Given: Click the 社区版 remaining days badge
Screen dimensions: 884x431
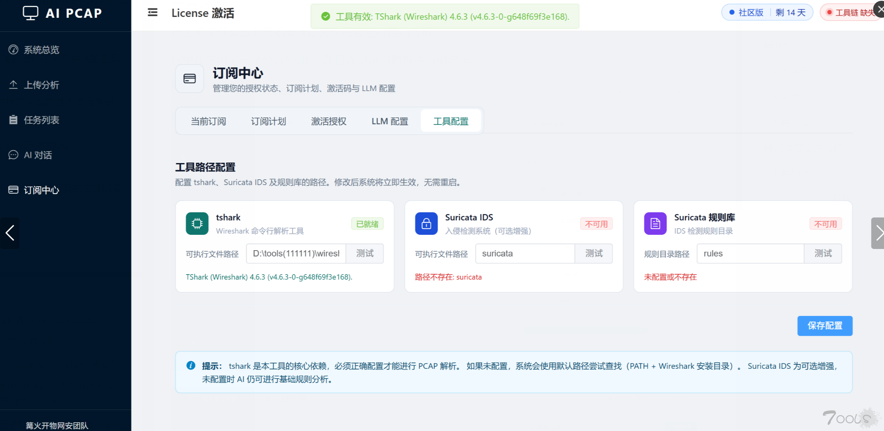Looking at the screenshot, I should click(767, 12).
